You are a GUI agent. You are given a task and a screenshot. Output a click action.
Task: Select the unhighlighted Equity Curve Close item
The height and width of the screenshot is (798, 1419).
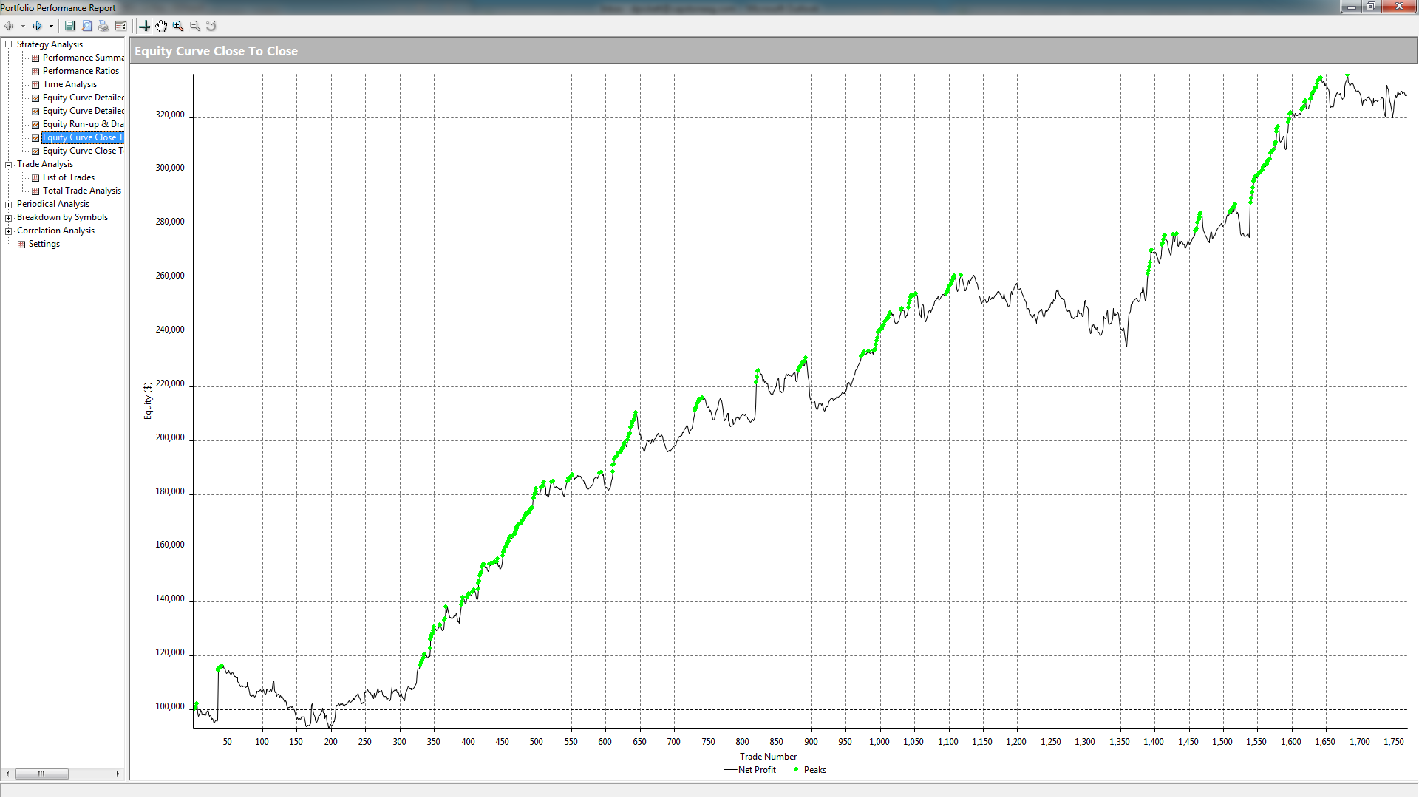pyautogui.click(x=83, y=151)
